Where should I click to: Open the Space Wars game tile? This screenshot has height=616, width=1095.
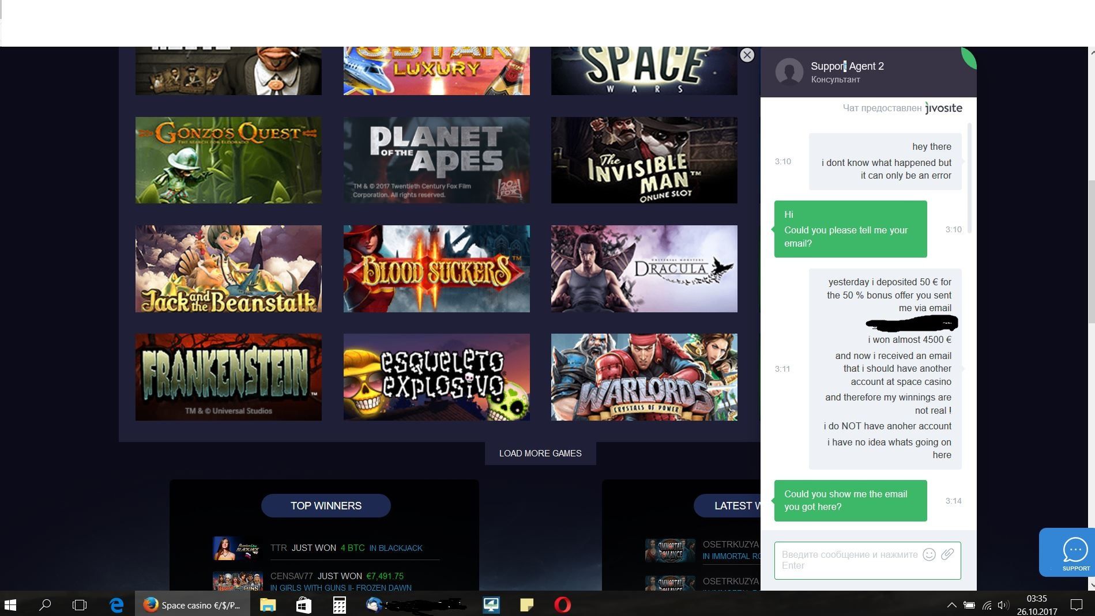[644, 71]
